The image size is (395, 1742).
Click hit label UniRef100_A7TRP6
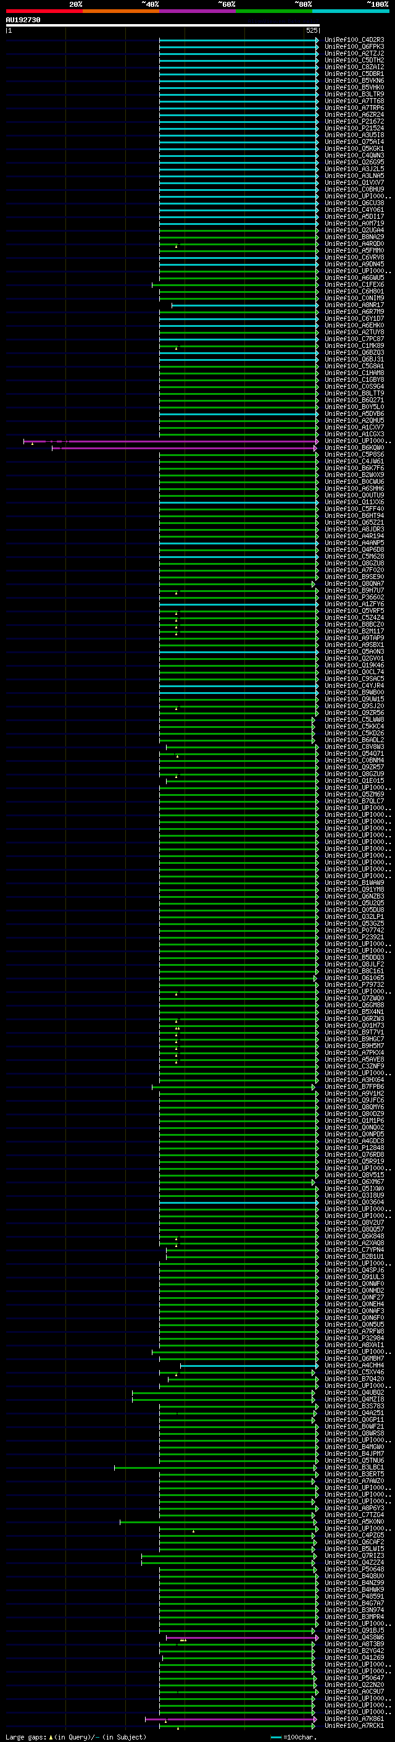(354, 108)
